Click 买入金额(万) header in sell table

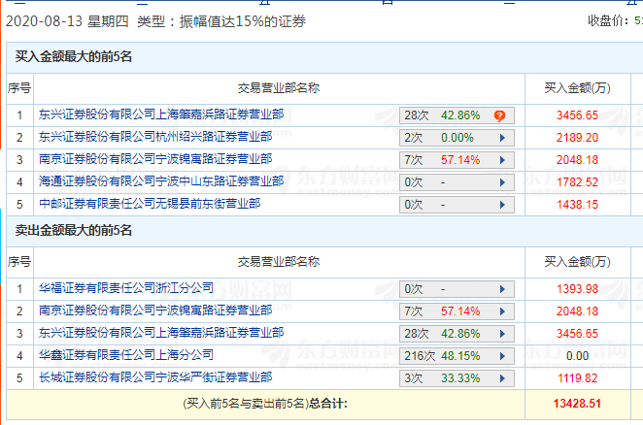(x=577, y=262)
